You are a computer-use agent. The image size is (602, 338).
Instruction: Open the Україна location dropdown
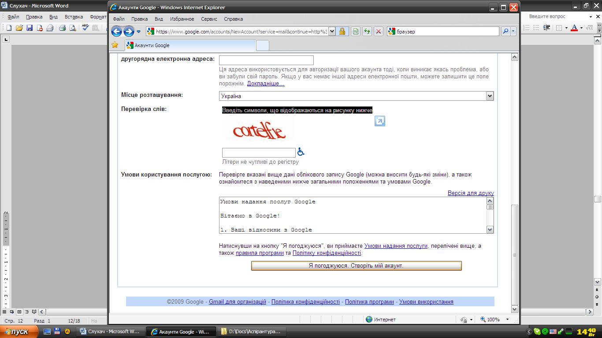[x=356, y=96]
